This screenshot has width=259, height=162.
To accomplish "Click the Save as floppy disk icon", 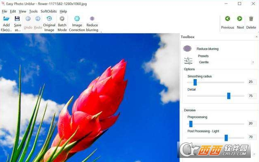I will pyautogui.click(x=17, y=19).
